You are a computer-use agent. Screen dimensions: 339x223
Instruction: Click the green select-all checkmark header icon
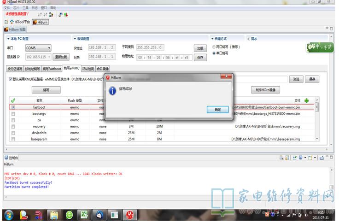point(13,100)
